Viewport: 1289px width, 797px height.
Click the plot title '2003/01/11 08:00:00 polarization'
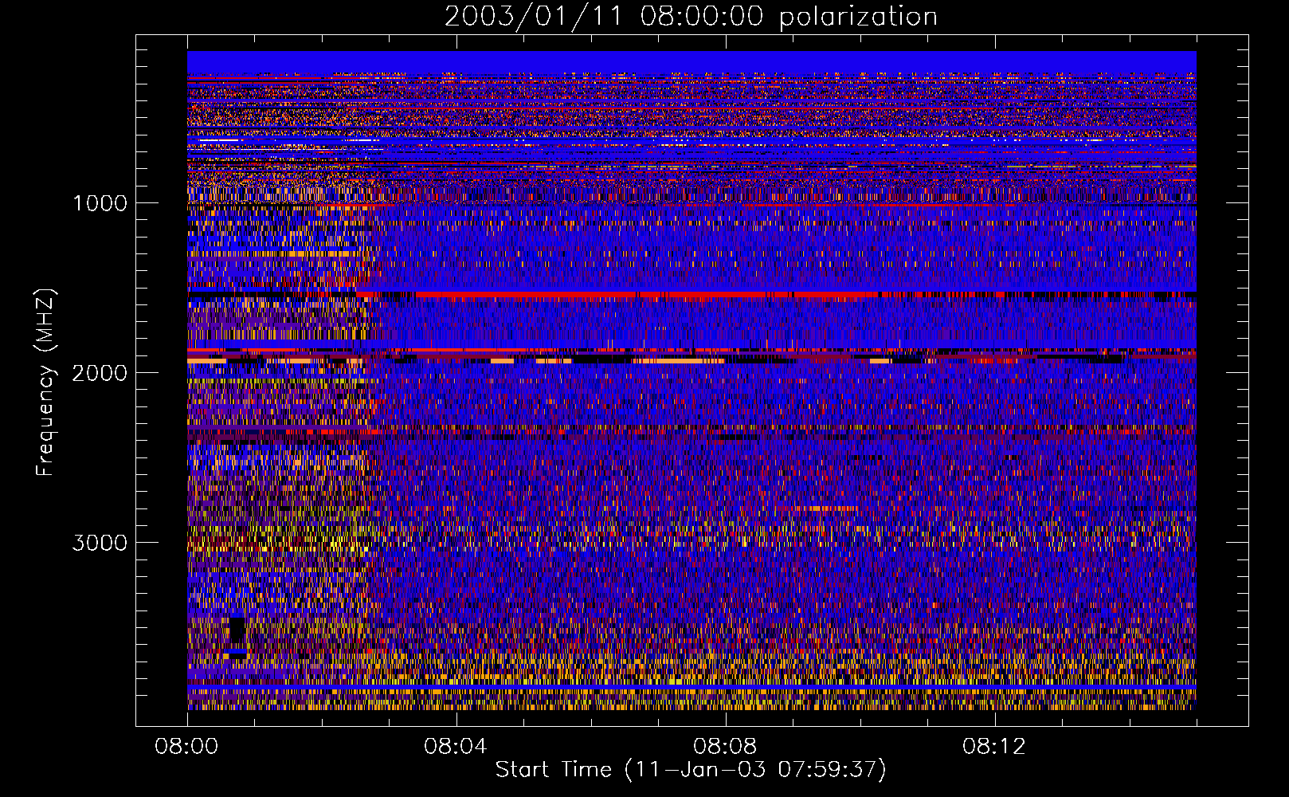coord(691,17)
